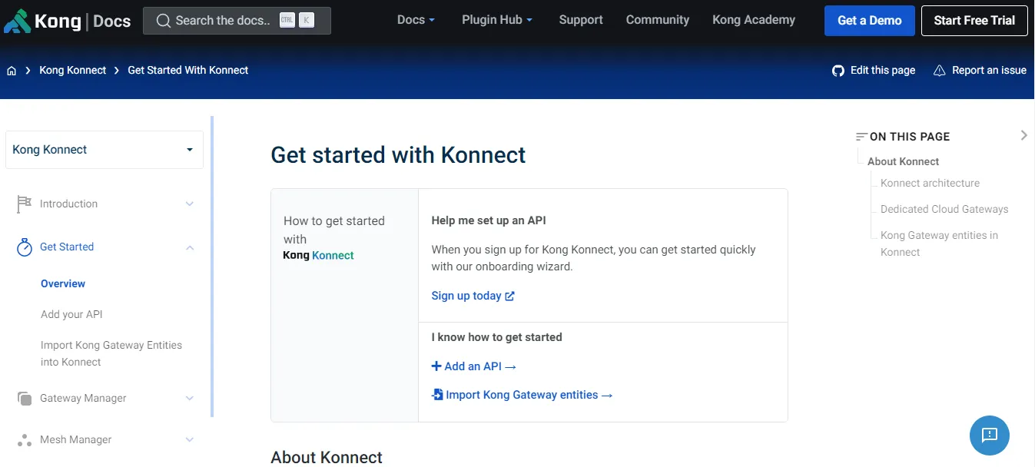This screenshot has height=467, width=1035.
Task: Expand the Gateway Manager section chevron
Action: click(190, 399)
